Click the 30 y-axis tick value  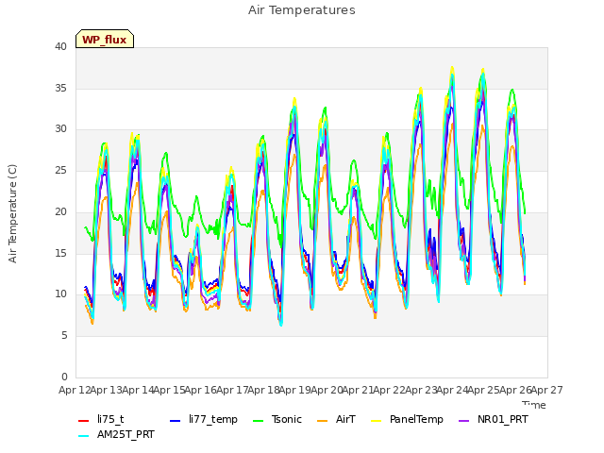[x=60, y=129]
